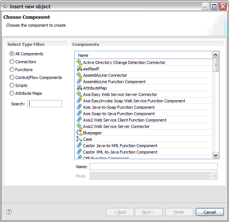Image resolution: width=229 pixels, height=222 pixels.
Task: Select "Castor XML-to-Java Function Component" entry
Action: click(x=144, y=152)
